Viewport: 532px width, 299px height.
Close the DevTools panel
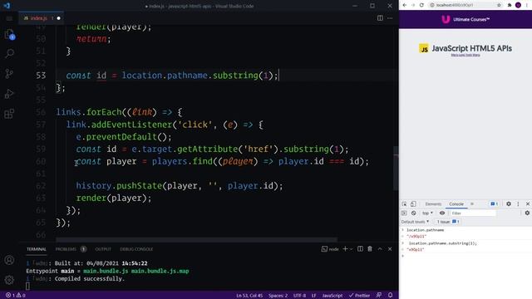coord(528,204)
